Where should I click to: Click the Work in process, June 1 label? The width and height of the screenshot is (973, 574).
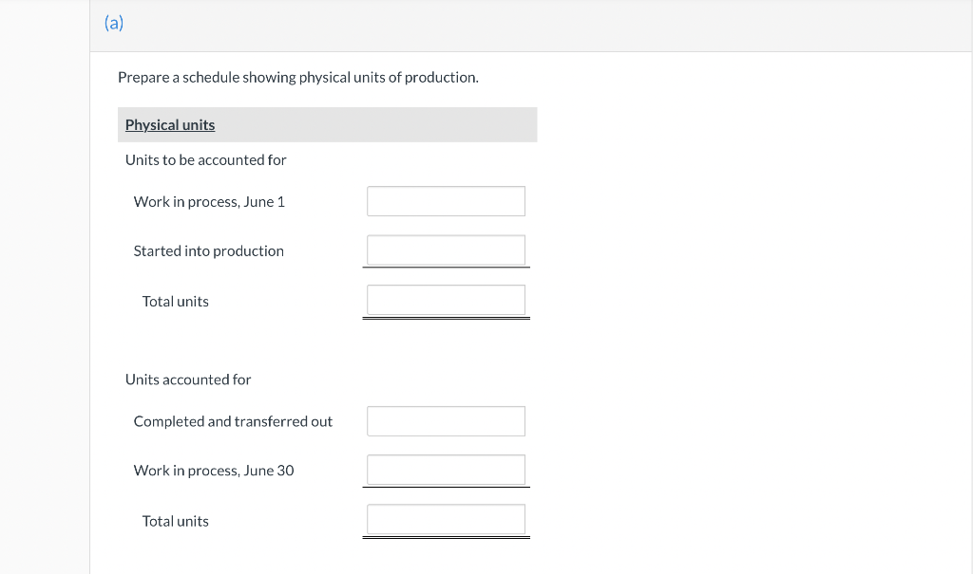coord(209,201)
